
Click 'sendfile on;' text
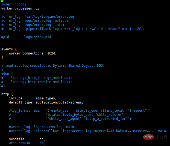pyautogui.click(x=27, y=139)
